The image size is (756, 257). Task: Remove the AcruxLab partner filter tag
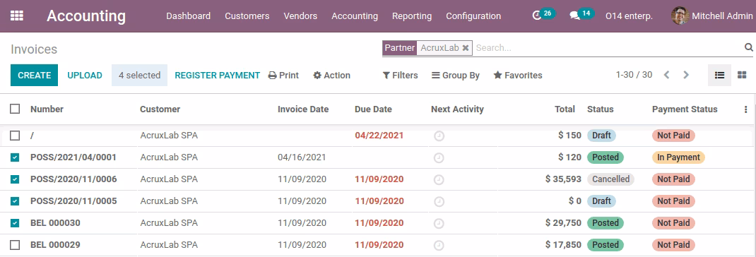tap(466, 48)
